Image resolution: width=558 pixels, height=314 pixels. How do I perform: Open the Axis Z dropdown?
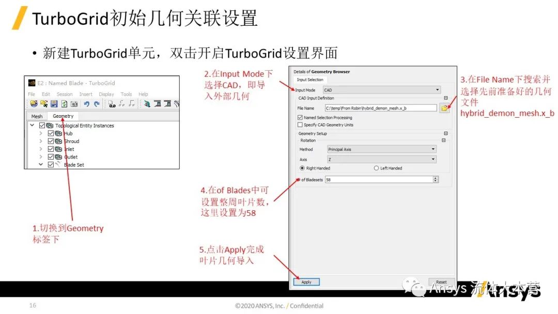click(381, 159)
